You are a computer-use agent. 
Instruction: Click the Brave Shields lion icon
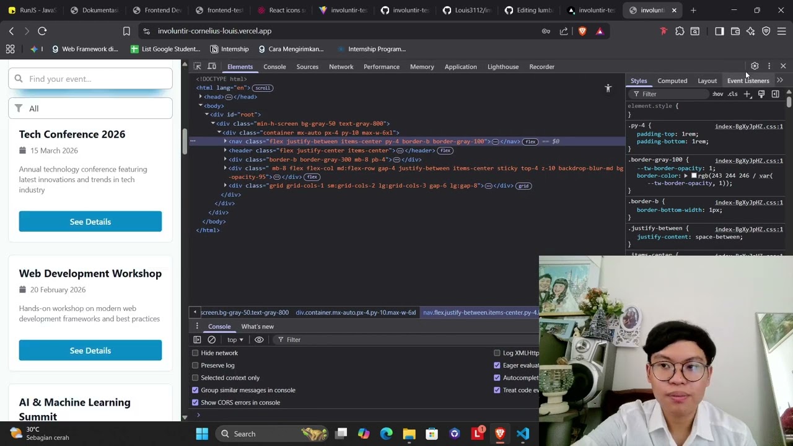(582, 31)
